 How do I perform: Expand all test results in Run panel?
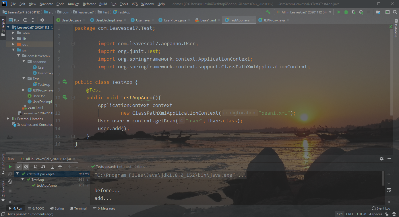52,166
